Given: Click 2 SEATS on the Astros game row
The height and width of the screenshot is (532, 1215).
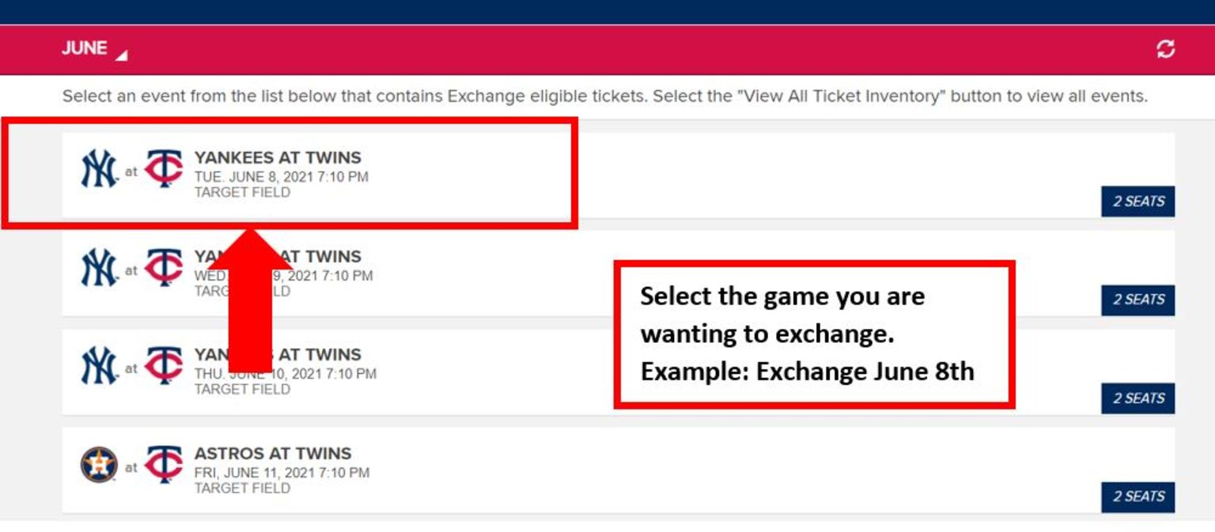Looking at the screenshot, I should [1137, 498].
